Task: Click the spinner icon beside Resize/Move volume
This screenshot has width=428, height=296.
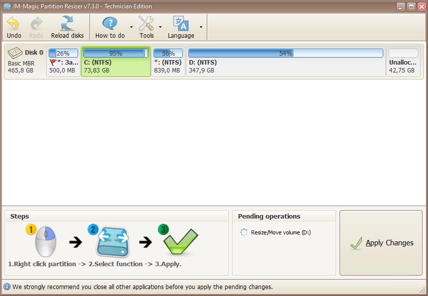Action: tap(244, 232)
